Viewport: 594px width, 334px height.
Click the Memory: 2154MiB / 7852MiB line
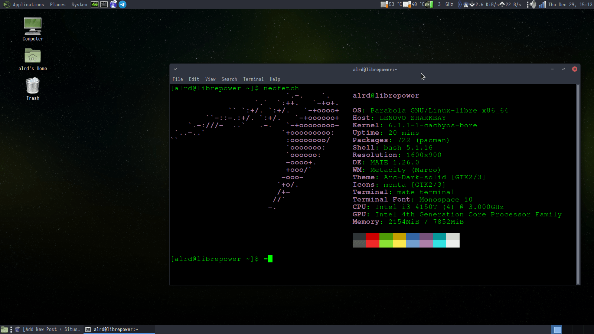click(408, 222)
